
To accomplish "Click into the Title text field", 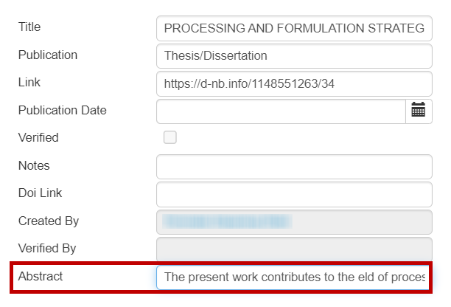I will click(x=294, y=28).
